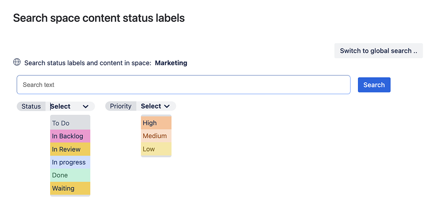This screenshot has width=434, height=210.
Task: Expand the Priority Select dropdown chevron
Action: [167, 107]
